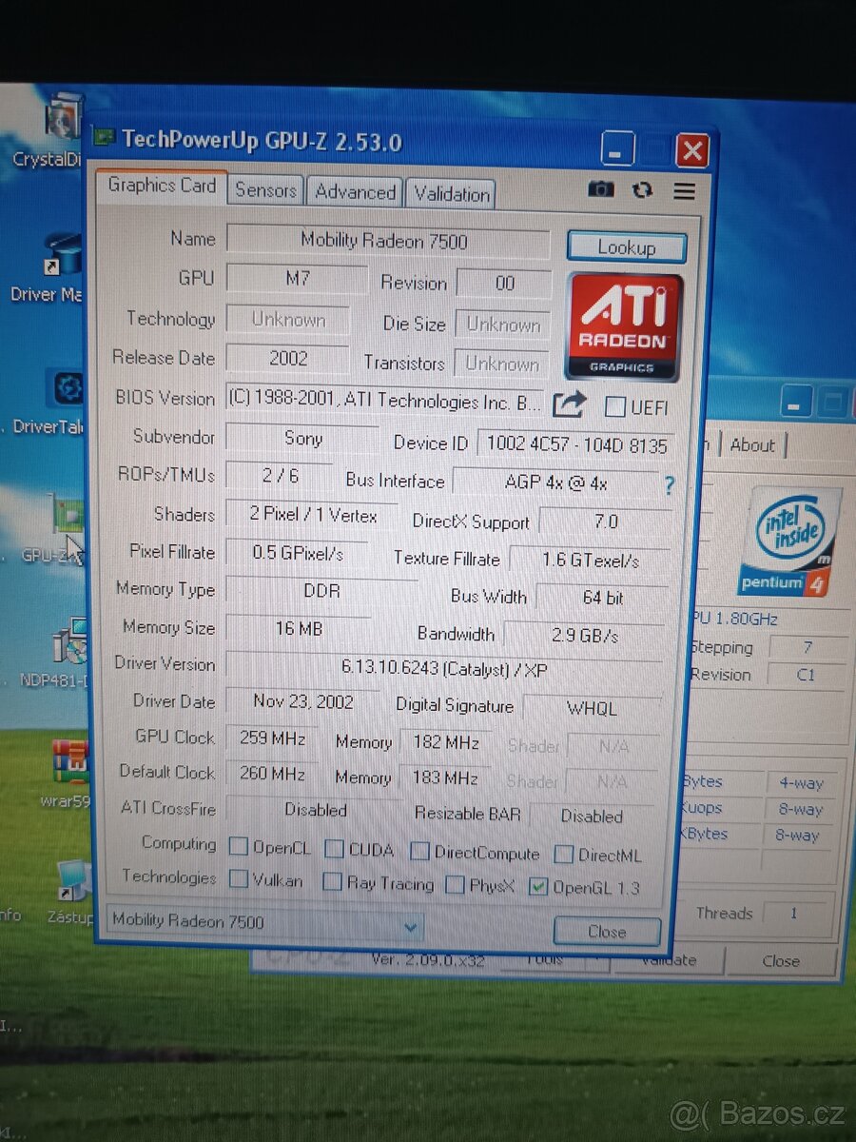Screen dimensions: 856x1142
Task: Switch to the Validation tab
Action: click(450, 193)
